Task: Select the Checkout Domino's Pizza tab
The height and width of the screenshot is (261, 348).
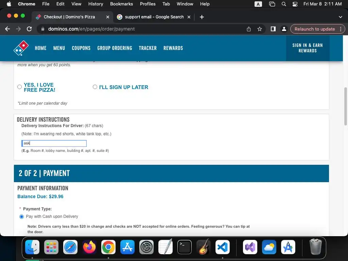Action: click(x=72, y=17)
